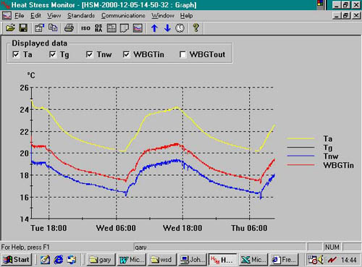
Task: Switch to the wsd folder taskbar button
Action: pyautogui.click(x=162, y=260)
